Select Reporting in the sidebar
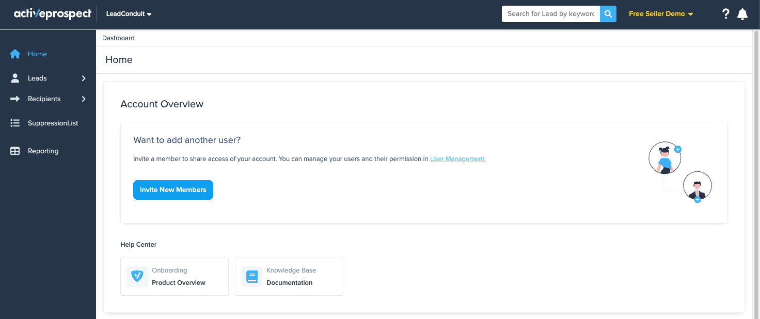This screenshot has width=760, height=319. 43,151
